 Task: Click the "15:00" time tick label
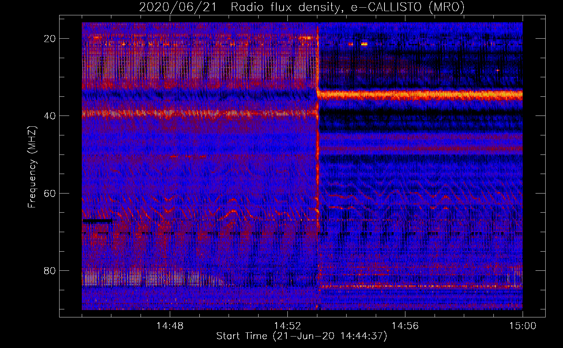tap(523, 326)
